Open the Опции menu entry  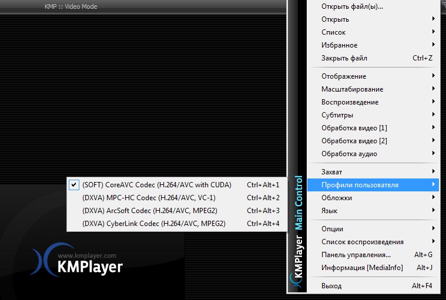click(332, 229)
